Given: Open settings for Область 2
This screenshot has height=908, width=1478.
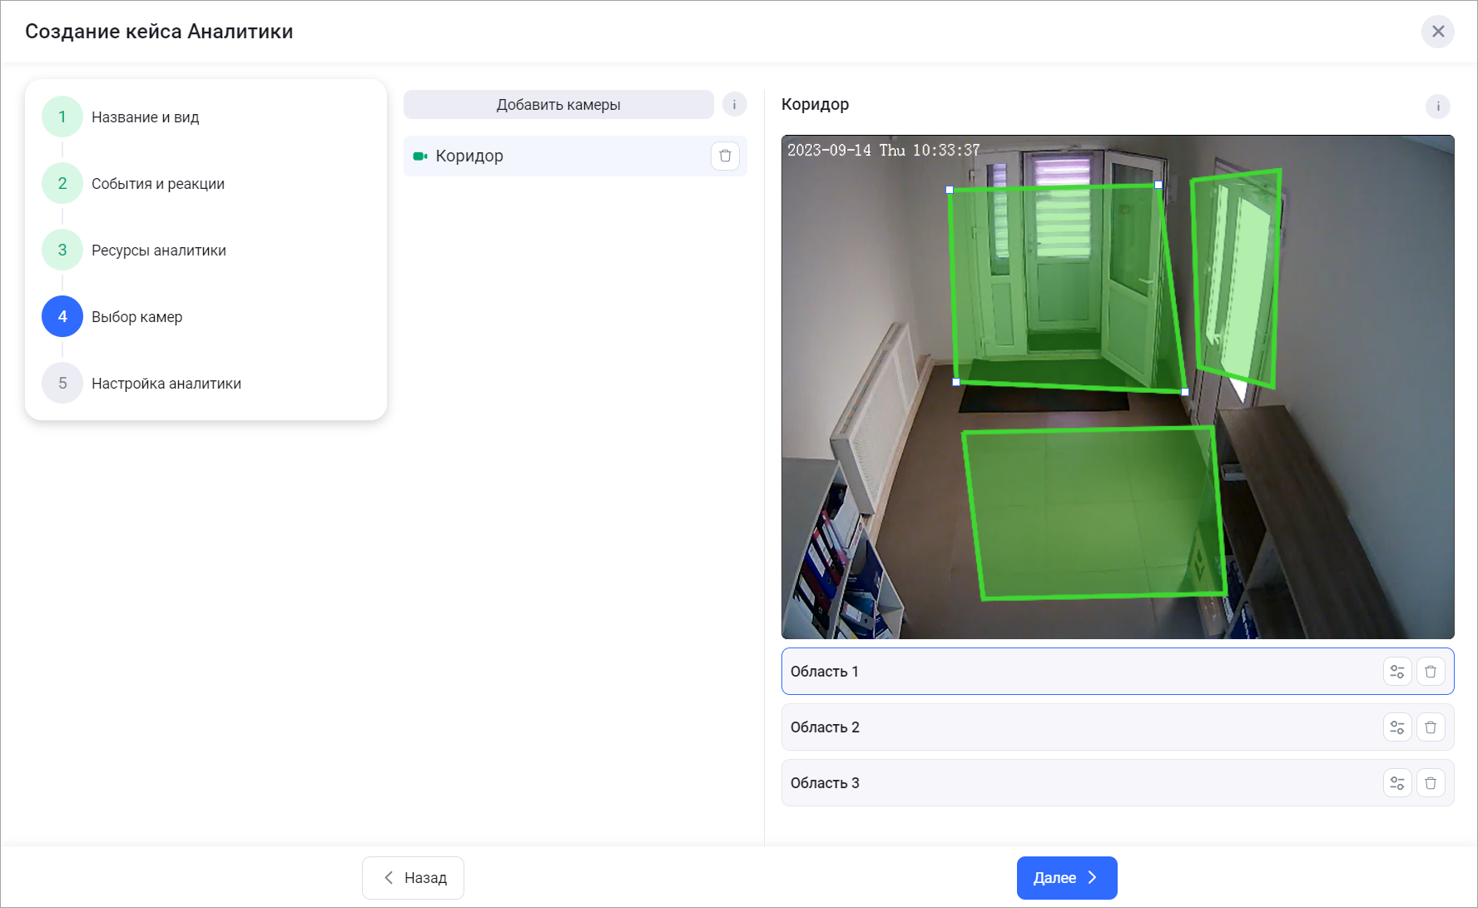Looking at the screenshot, I should [1397, 727].
